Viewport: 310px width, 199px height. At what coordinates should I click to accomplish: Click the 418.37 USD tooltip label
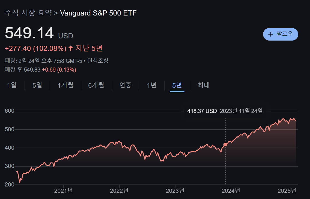tap(202, 111)
